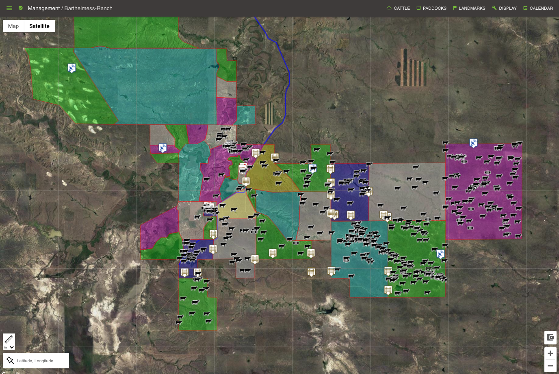This screenshot has width=559, height=374.
Task: Open the map overlay toggle icon bottom right
Action: pos(550,338)
